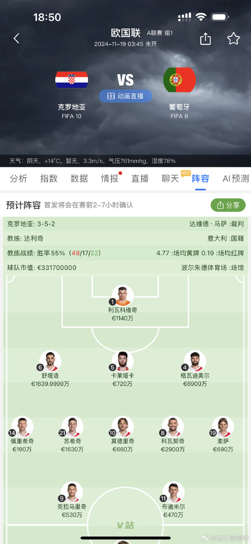Tap 莫德里奇 player avatar in midfield
Screen dimensions: 251x544
point(123,427)
